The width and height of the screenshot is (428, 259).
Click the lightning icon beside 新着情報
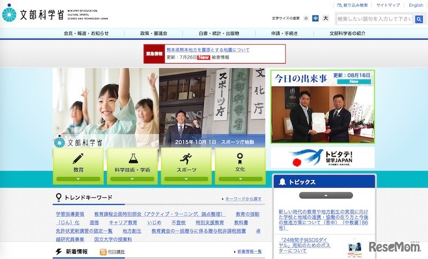pyautogui.click(x=59, y=252)
